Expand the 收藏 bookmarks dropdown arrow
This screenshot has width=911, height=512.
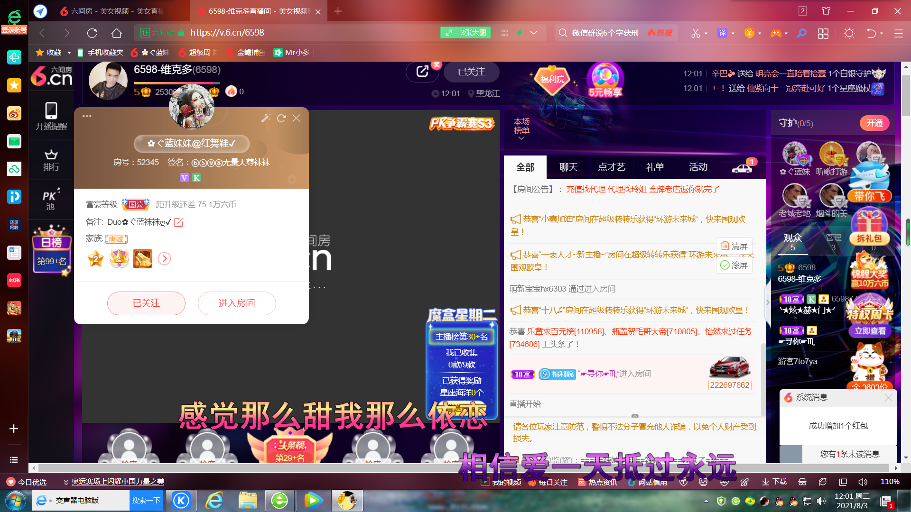pyautogui.click(x=69, y=53)
